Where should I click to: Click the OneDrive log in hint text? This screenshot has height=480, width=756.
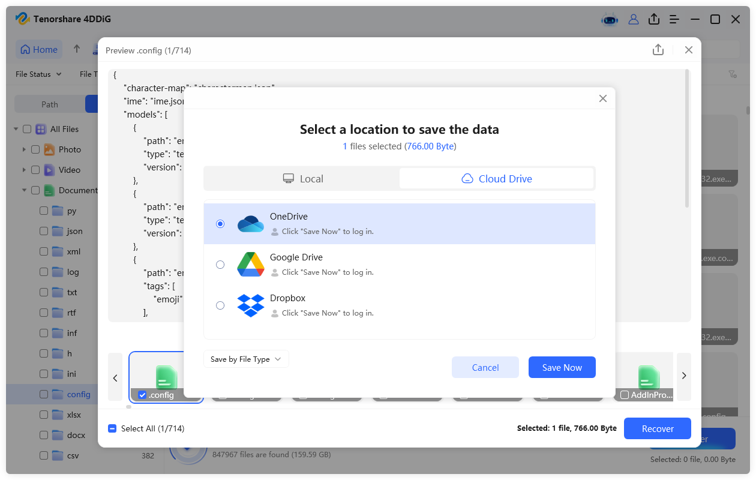click(x=328, y=231)
